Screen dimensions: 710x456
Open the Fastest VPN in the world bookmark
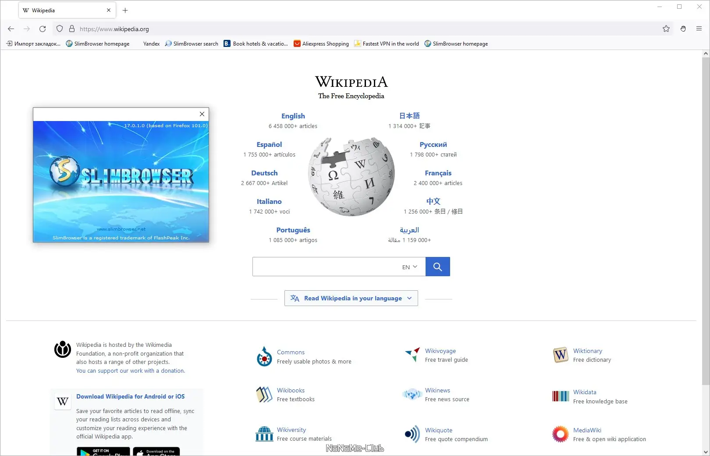(x=387, y=44)
